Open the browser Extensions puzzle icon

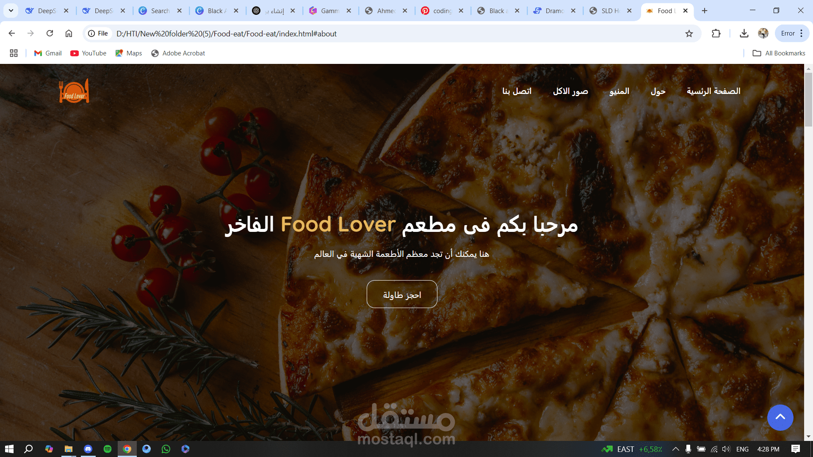(x=716, y=33)
